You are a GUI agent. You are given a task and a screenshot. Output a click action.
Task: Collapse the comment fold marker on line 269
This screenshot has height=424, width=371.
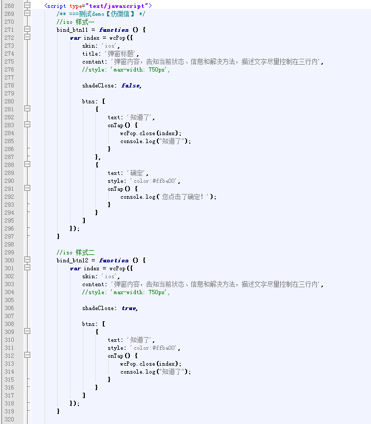[x=28, y=13]
